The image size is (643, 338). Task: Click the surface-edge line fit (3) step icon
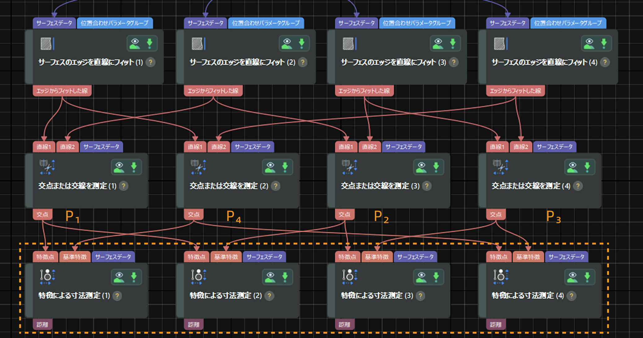[x=350, y=44]
